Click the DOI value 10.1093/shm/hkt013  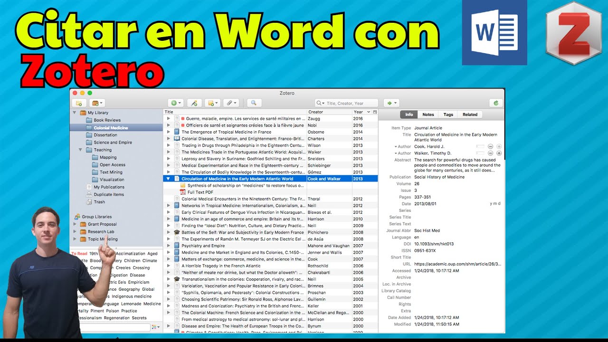click(434, 244)
